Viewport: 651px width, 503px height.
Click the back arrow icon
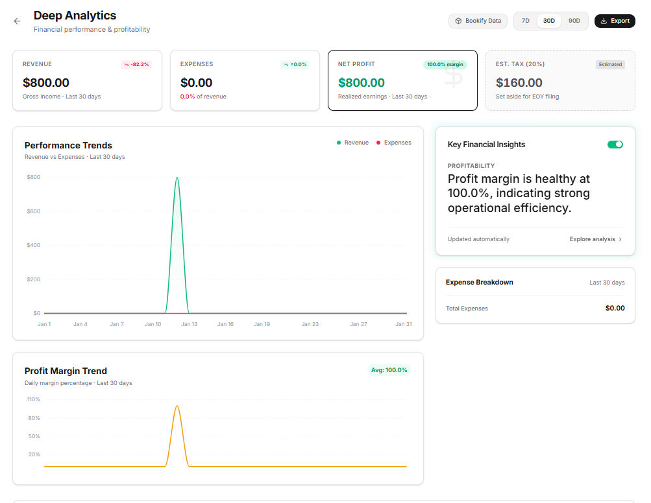tap(18, 21)
